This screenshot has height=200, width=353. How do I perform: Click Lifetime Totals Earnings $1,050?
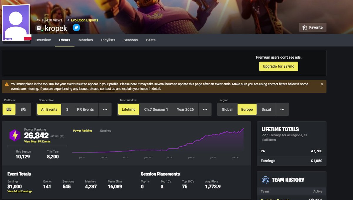(x=316, y=161)
